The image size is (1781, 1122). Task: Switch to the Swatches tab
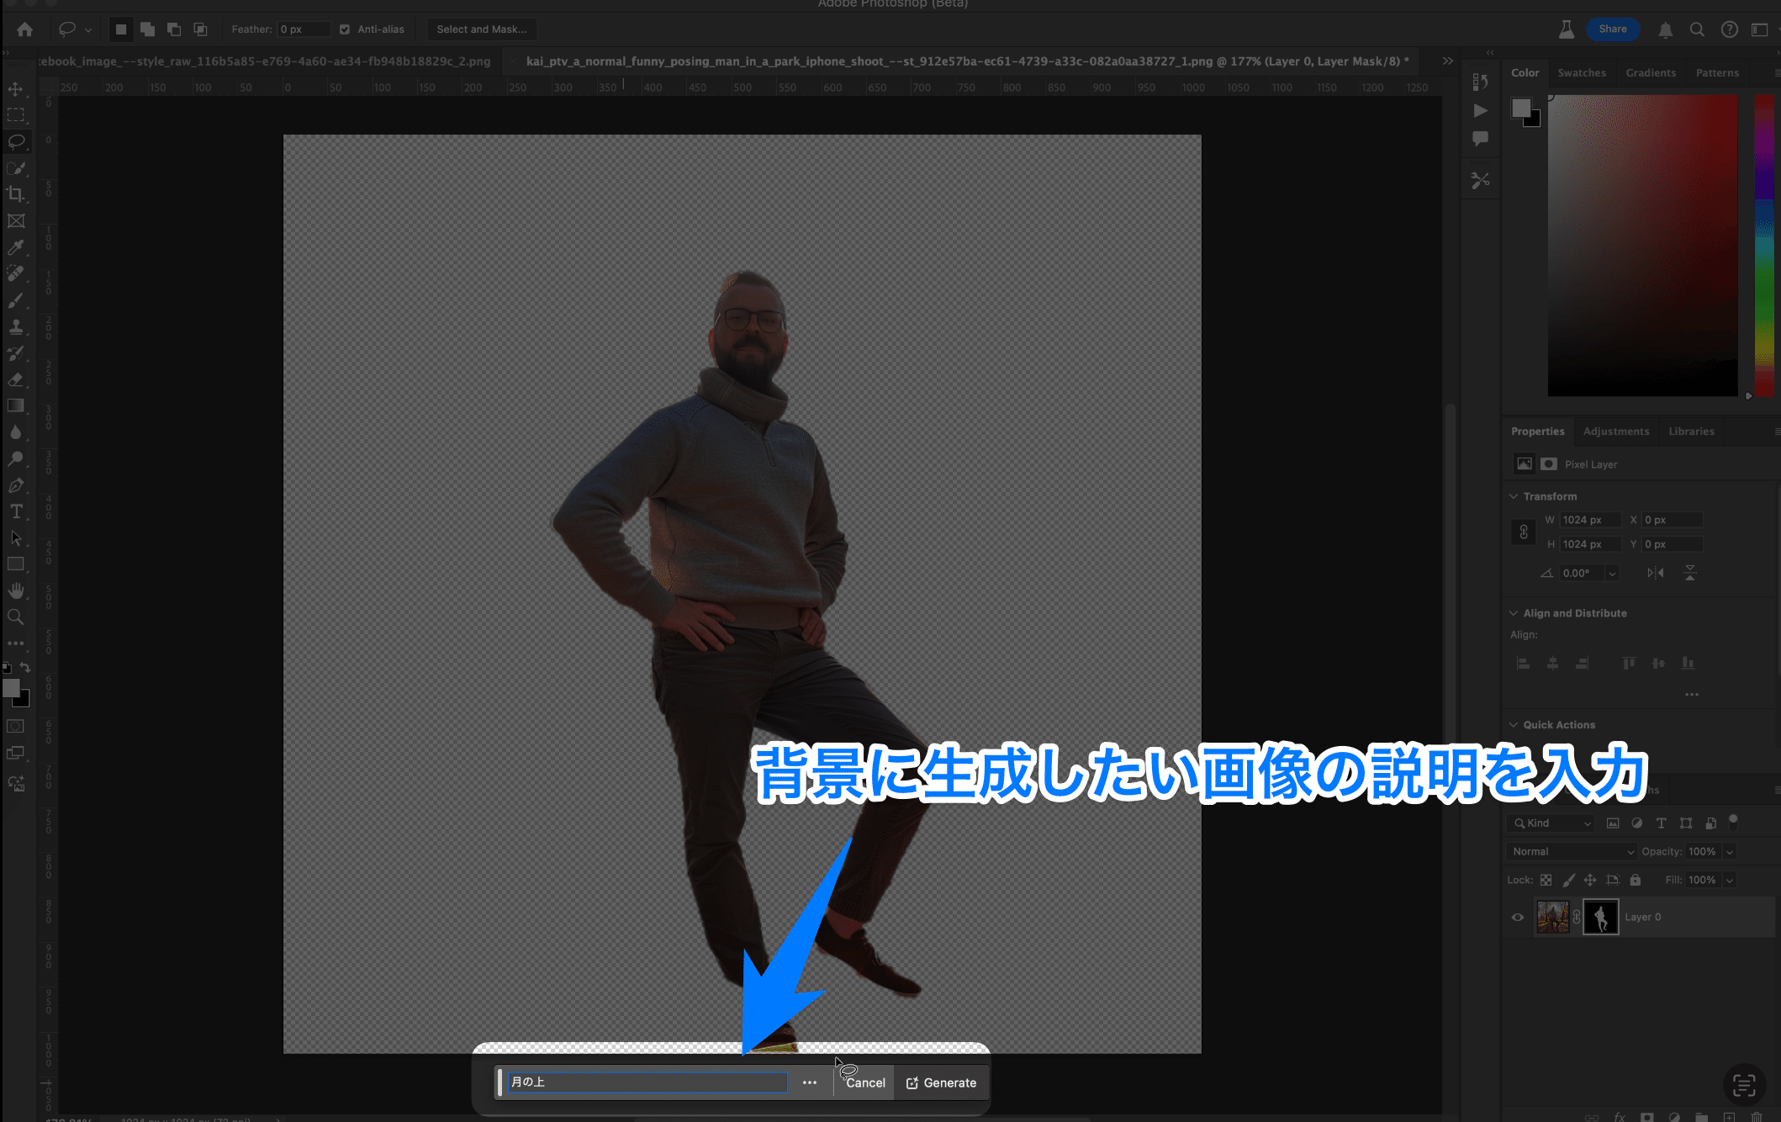point(1581,73)
